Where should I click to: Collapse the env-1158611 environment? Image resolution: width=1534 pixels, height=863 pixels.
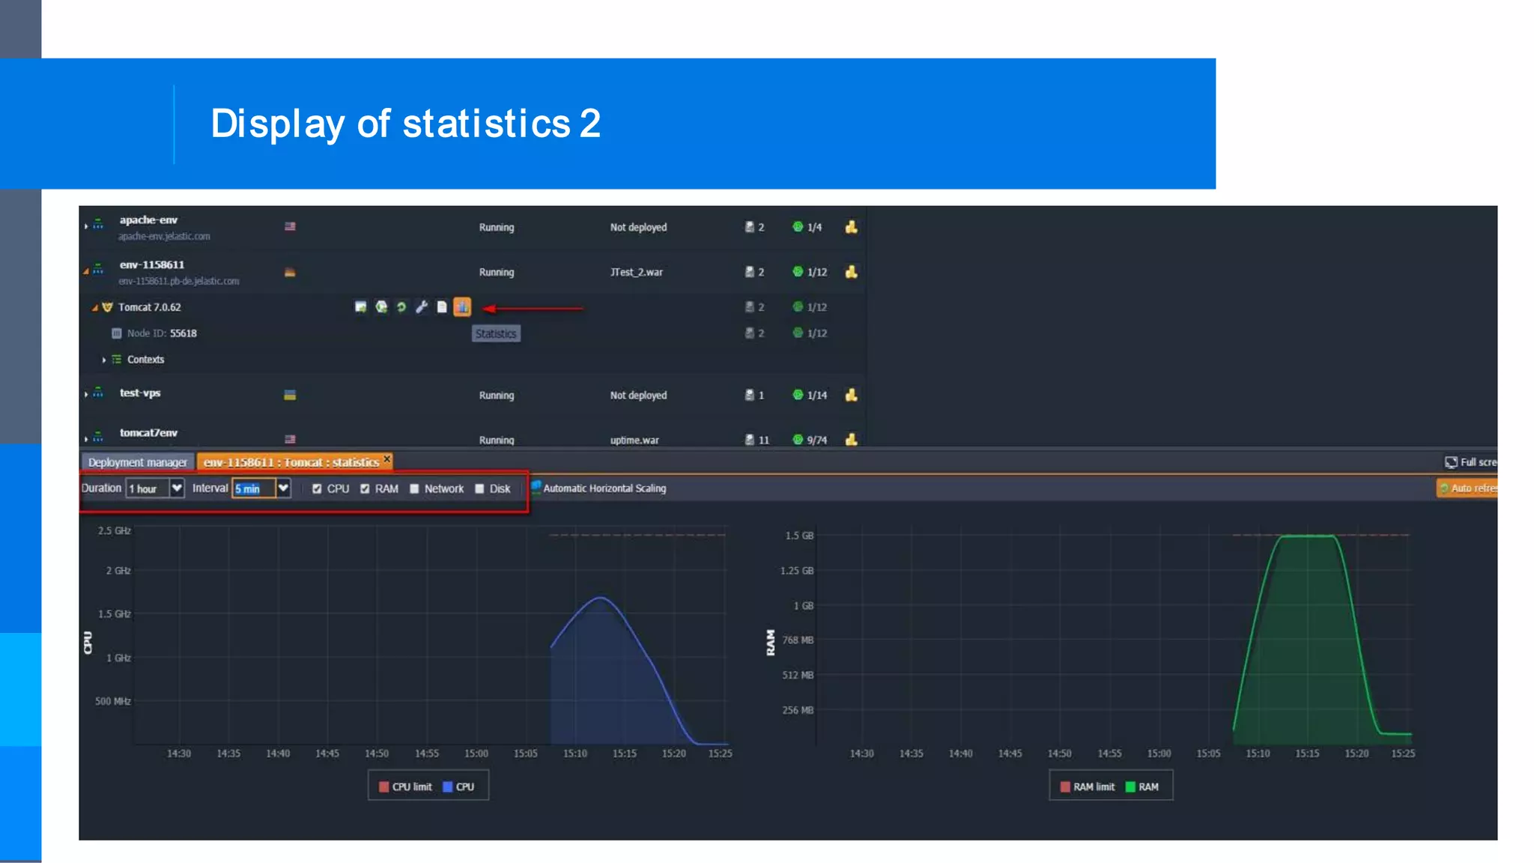click(x=86, y=270)
